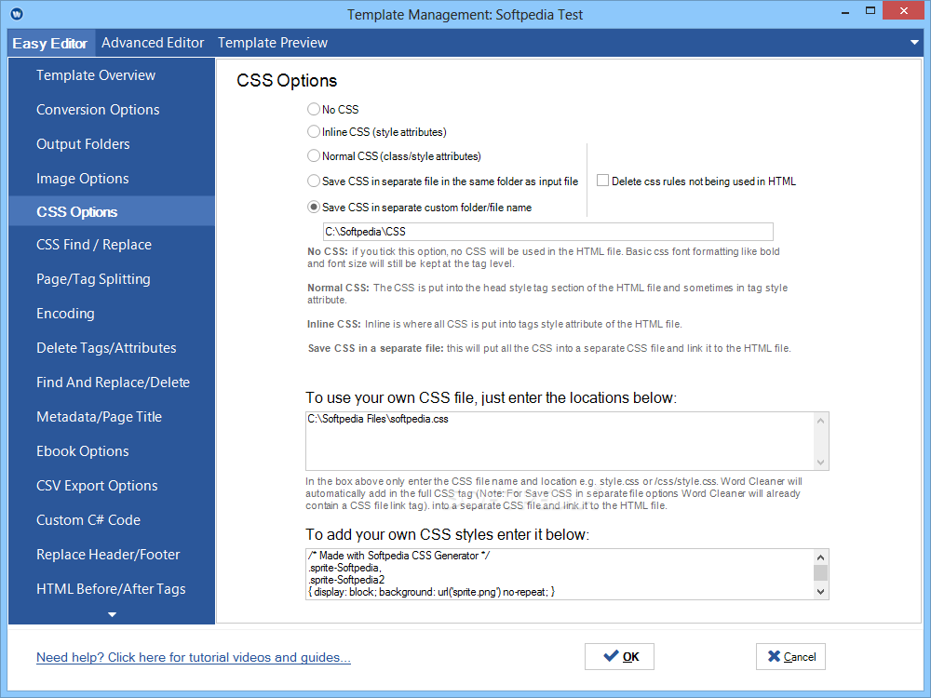931x698 pixels.
Task: Open the tab bar dropdown arrow at right
Action: [914, 43]
